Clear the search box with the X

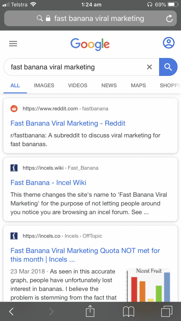pos(149,67)
